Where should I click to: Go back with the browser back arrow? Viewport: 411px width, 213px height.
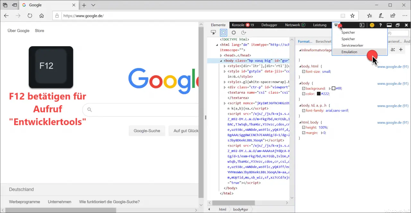(6, 16)
